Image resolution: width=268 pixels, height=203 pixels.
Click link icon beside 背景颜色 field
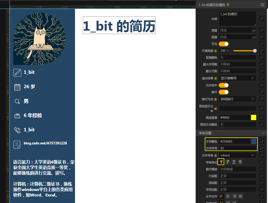pyautogui.click(x=261, y=58)
